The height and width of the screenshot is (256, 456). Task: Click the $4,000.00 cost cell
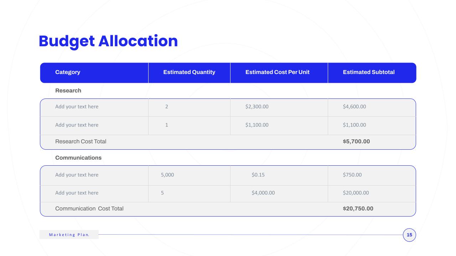[x=279, y=194]
